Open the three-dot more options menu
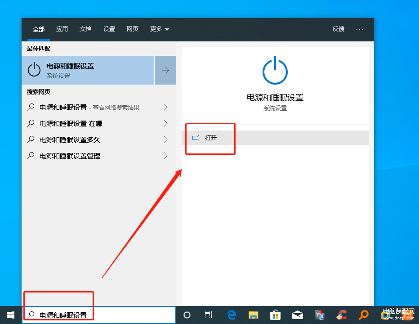419x324 pixels. (x=360, y=29)
